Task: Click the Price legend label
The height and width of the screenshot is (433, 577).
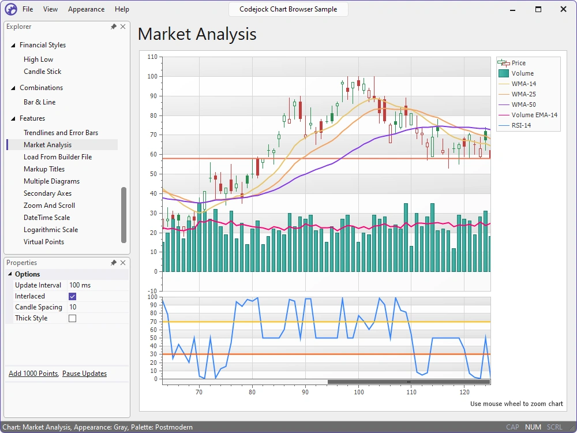Action: coord(519,63)
